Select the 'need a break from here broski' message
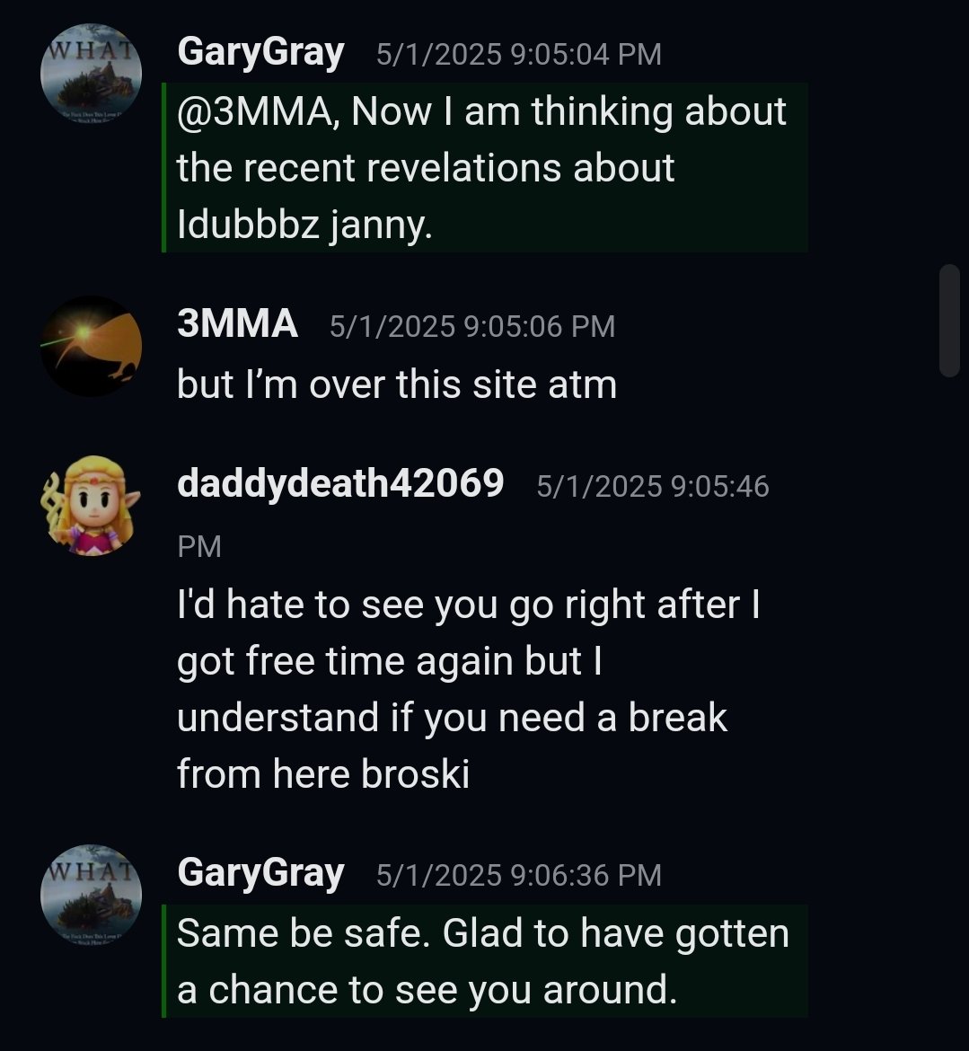This screenshot has height=1051, width=969. (468, 689)
